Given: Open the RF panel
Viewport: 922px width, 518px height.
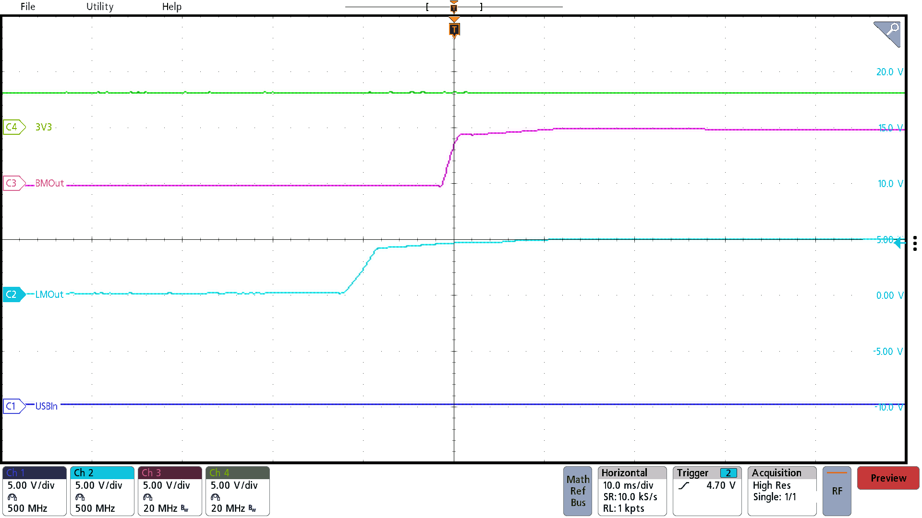Looking at the screenshot, I should tap(837, 491).
